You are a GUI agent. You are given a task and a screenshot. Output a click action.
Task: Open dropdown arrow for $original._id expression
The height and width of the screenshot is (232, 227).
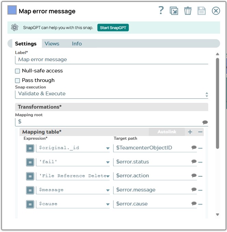[108, 148]
